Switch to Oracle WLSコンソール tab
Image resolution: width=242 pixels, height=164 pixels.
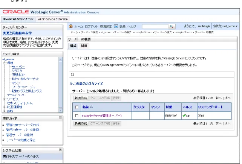18,19
